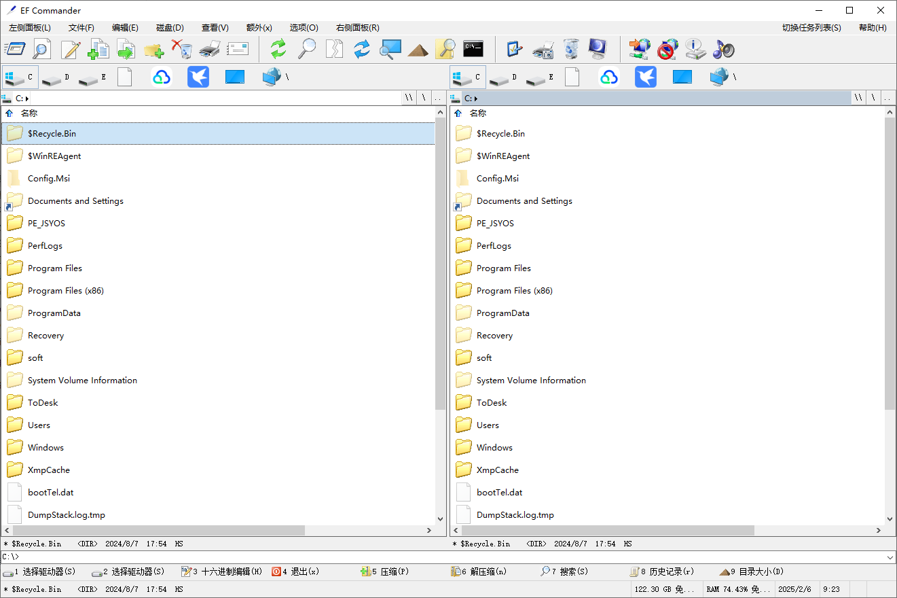
Task: Open the 磁盘(D) menu
Action: pos(170,28)
